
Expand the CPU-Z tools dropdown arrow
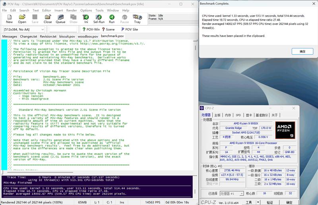(258, 202)
